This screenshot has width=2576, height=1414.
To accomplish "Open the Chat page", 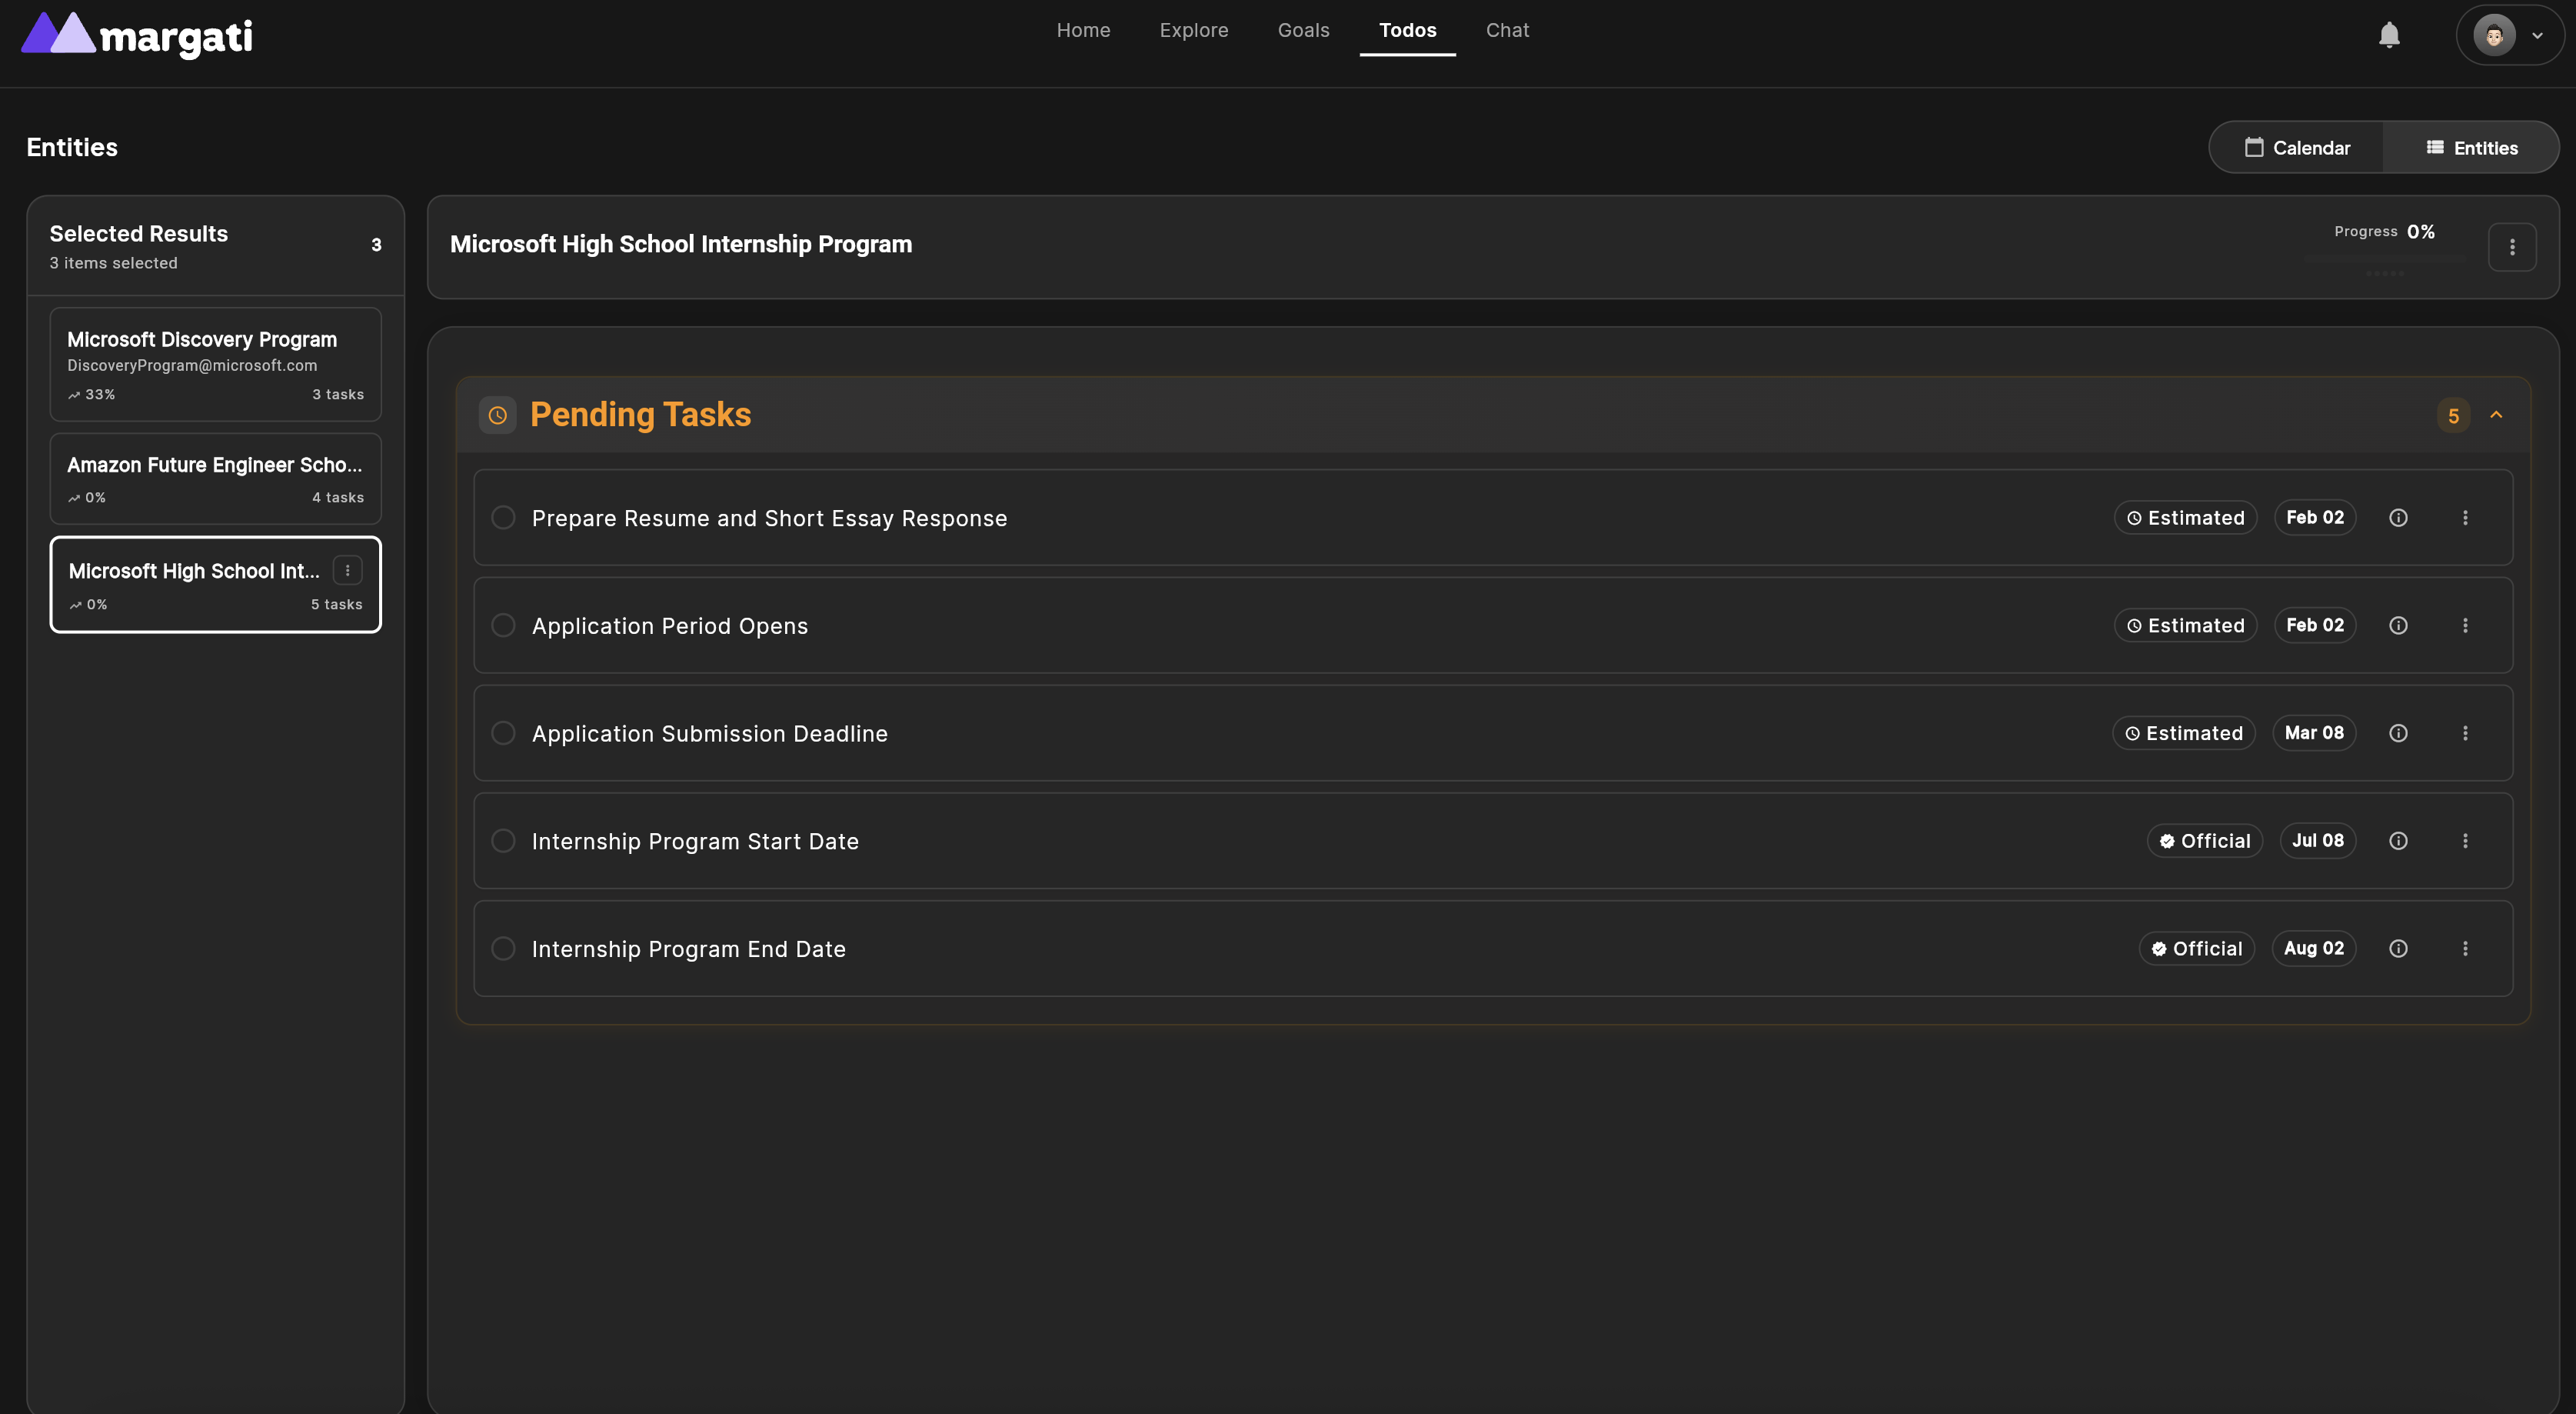I will 1507,30.
